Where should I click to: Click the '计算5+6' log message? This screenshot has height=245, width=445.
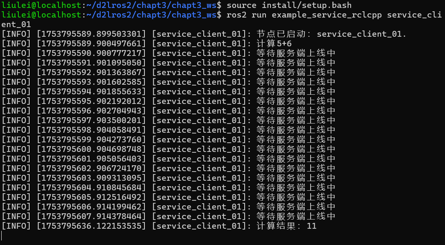click(274, 44)
